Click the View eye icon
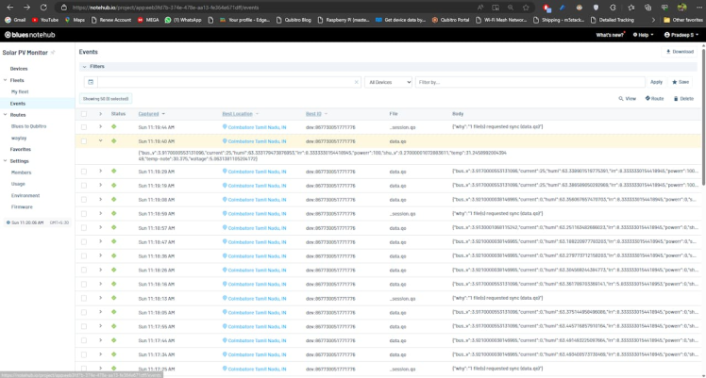 (620, 98)
